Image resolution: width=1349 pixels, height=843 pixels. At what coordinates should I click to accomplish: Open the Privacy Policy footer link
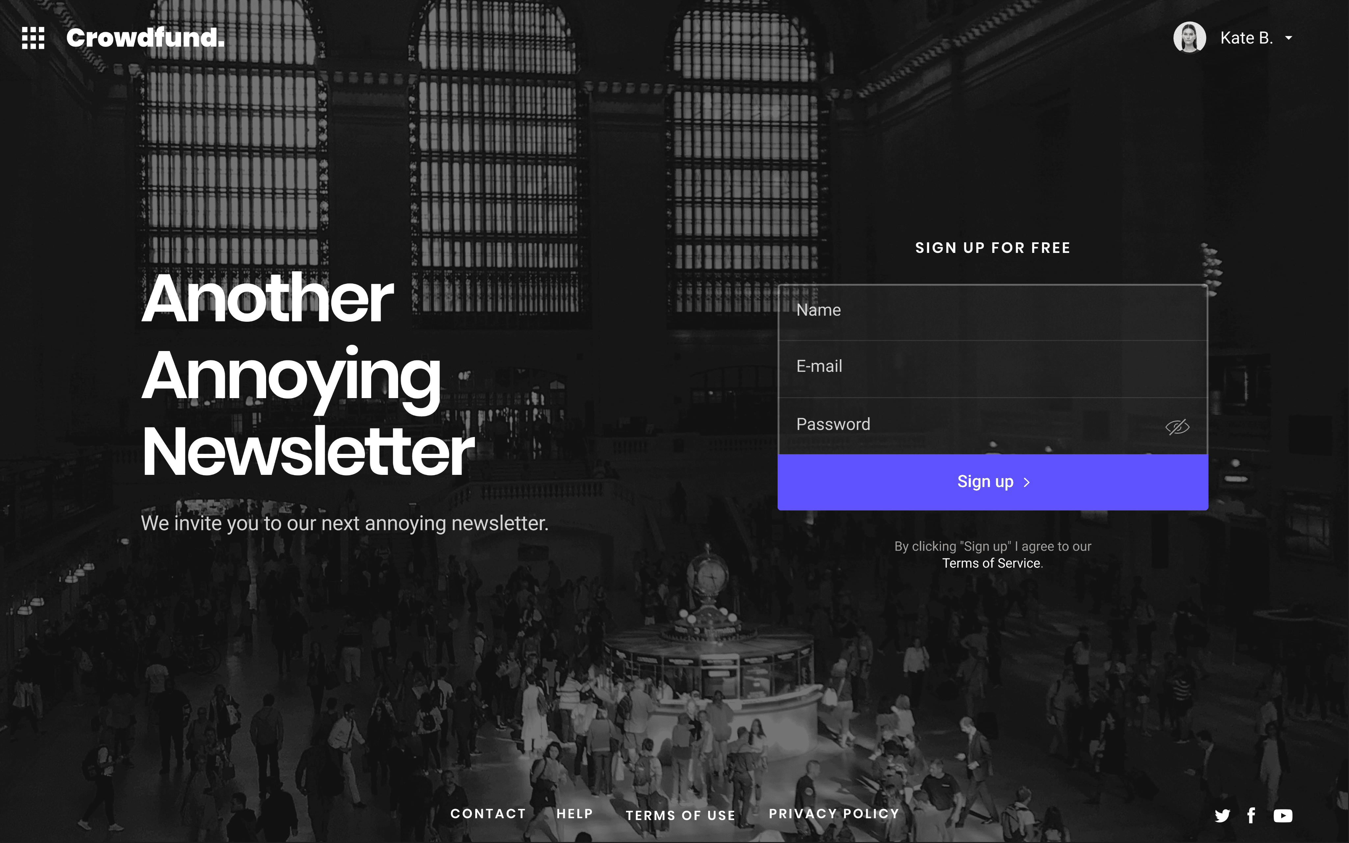coord(834,814)
